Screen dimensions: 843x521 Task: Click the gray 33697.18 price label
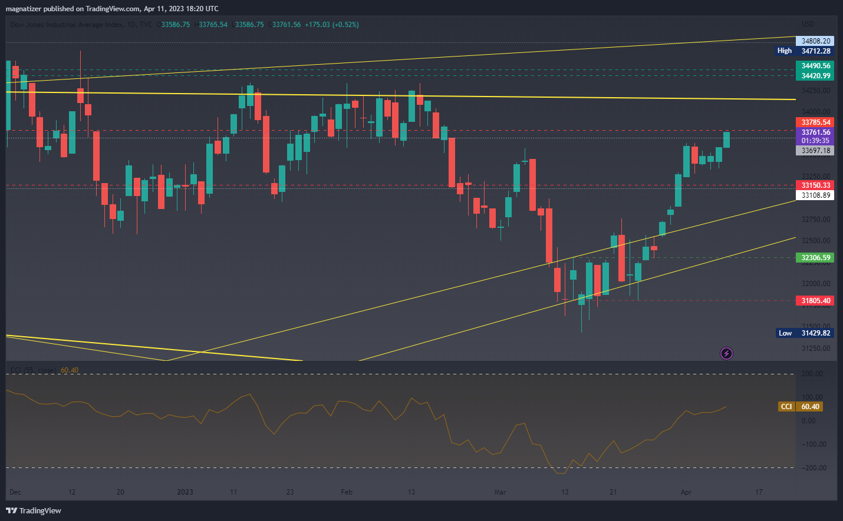[x=815, y=151]
